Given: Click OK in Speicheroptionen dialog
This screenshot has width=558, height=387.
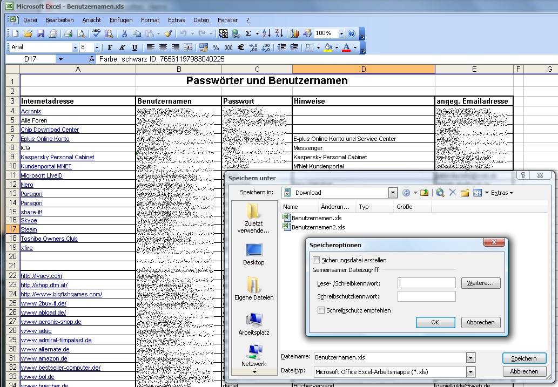Looking at the screenshot, I should [x=435, y=322].
